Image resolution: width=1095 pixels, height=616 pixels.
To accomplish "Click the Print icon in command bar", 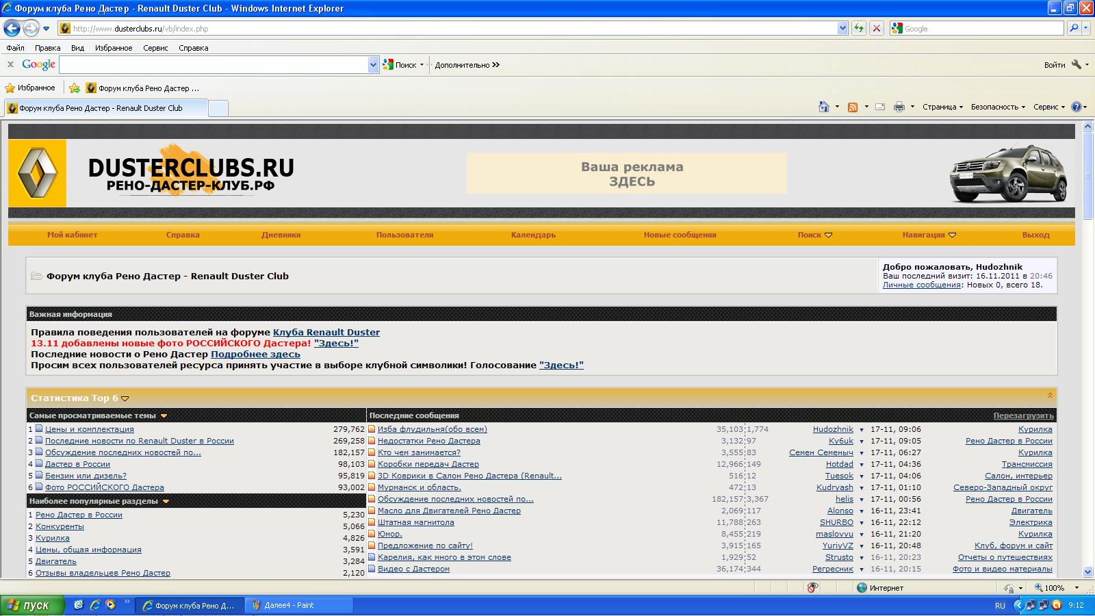I will click(x=899, y=107).
